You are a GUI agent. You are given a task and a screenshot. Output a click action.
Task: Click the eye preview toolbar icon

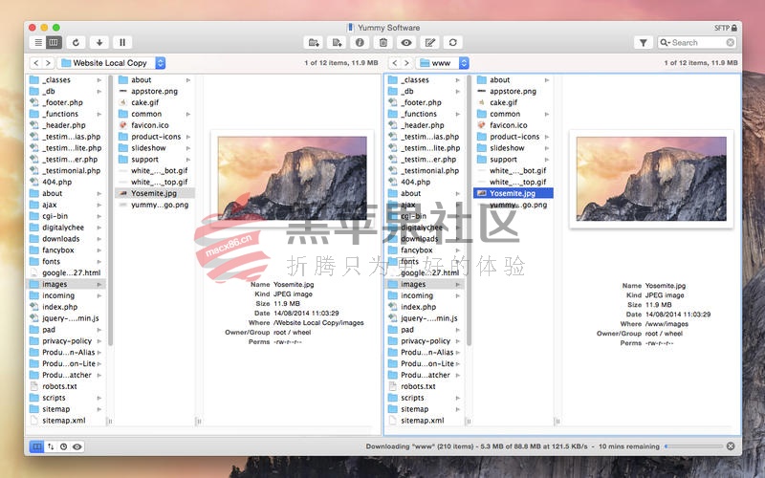pos(406,42)
